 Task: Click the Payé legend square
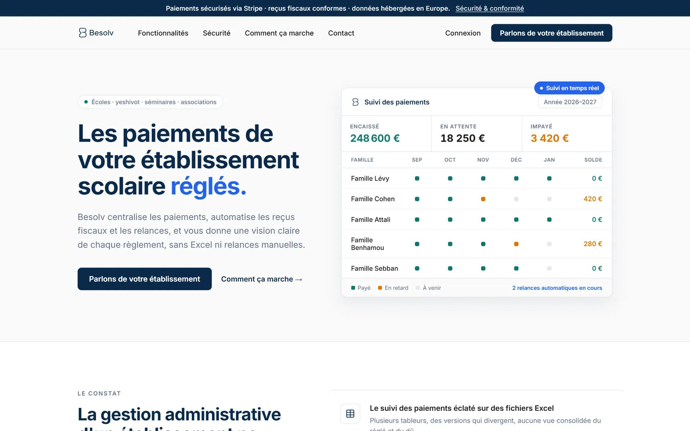point(353,288)
